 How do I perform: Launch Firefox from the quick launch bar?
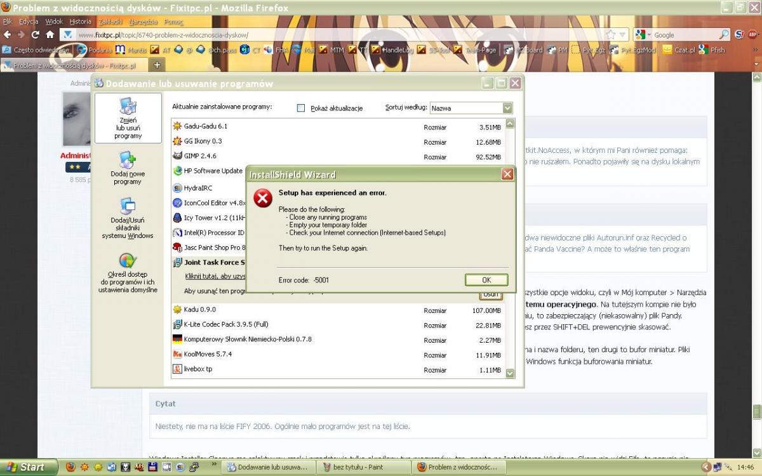70,467
